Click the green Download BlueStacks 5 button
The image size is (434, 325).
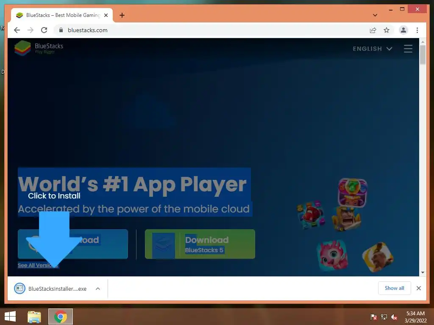coord(200,244)
